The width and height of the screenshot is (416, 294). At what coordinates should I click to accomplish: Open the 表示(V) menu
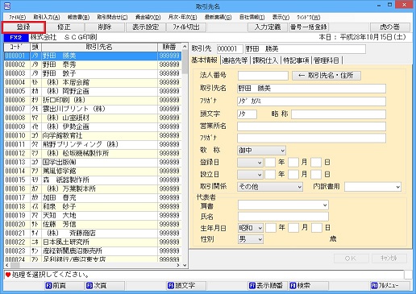click(281, 17)
